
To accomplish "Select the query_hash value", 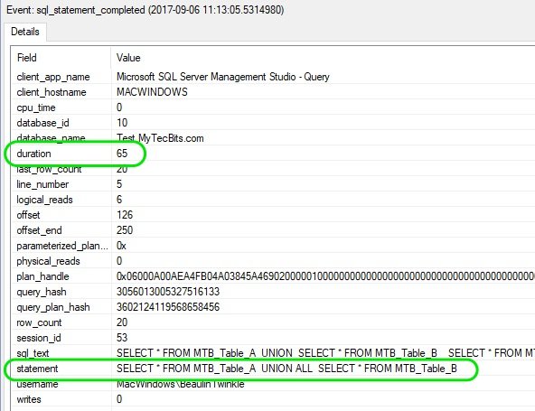I will pos(168,292).
